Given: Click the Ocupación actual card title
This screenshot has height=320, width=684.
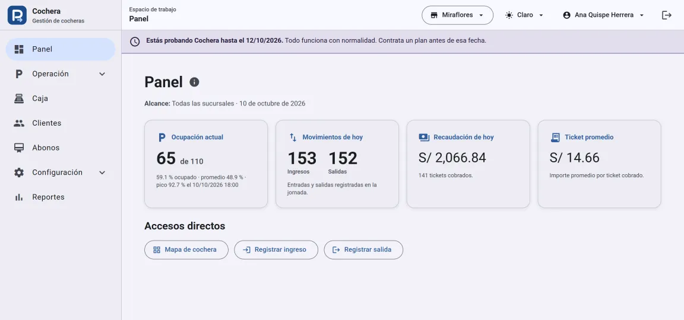Looking at the screenshot, I should [197, 137].
